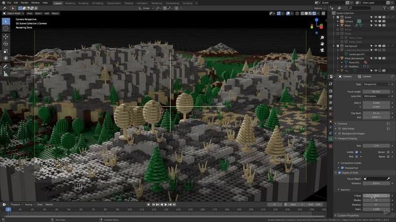Open the Render properties tab

tap(330, 91)
